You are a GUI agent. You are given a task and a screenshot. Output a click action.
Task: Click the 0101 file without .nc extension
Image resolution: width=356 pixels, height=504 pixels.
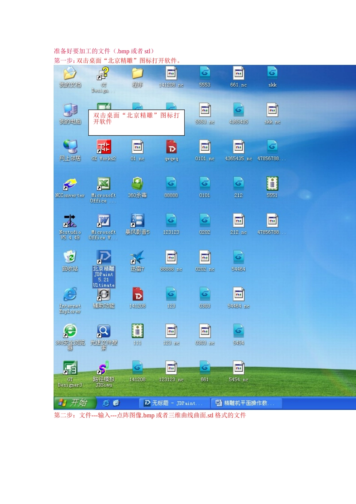point(205,187)
